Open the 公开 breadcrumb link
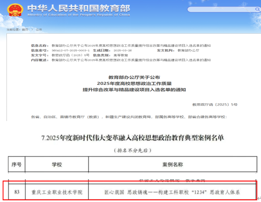Image resolution: width=261 pixels, height=202 pixels. tap(39, 30)
